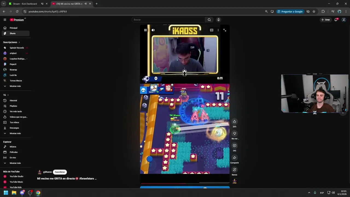Open the YouTube hamburger guide menu
Viewport: 350px width, 197px height.
[5, 20]
